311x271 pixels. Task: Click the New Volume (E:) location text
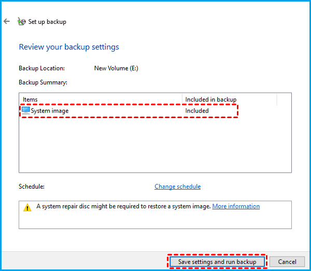(116, 68)
